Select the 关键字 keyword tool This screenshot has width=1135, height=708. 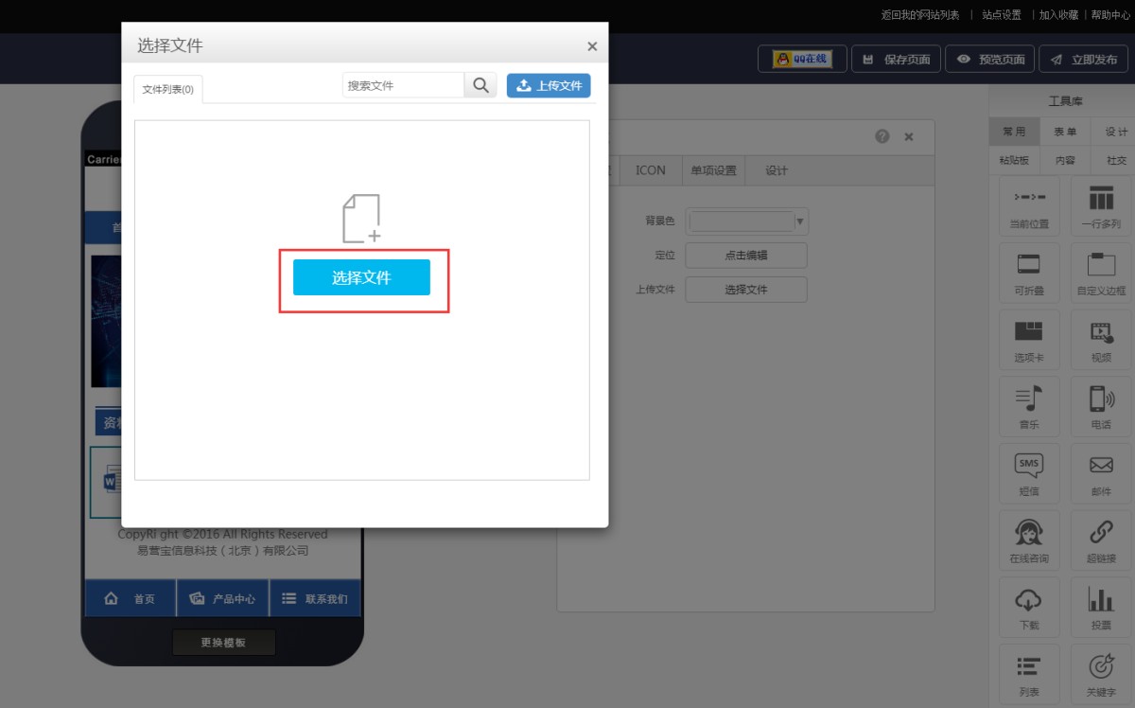(x=1101, y=674)
